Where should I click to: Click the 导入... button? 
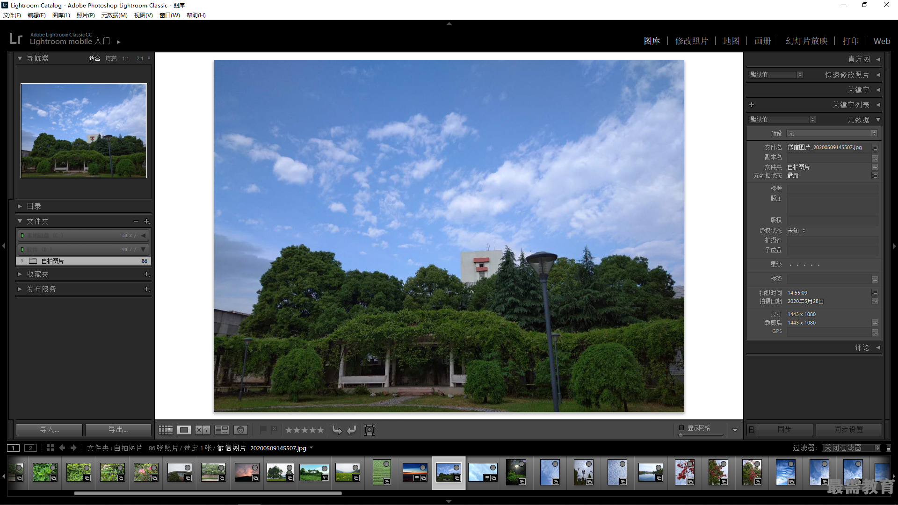50,429
